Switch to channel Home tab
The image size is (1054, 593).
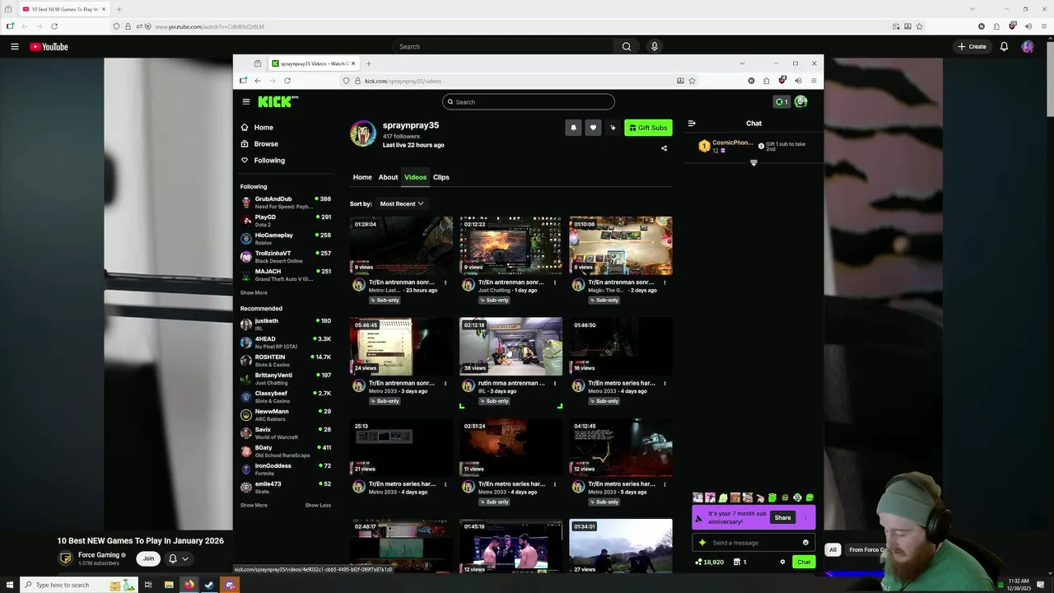click(x=362, y=177)
